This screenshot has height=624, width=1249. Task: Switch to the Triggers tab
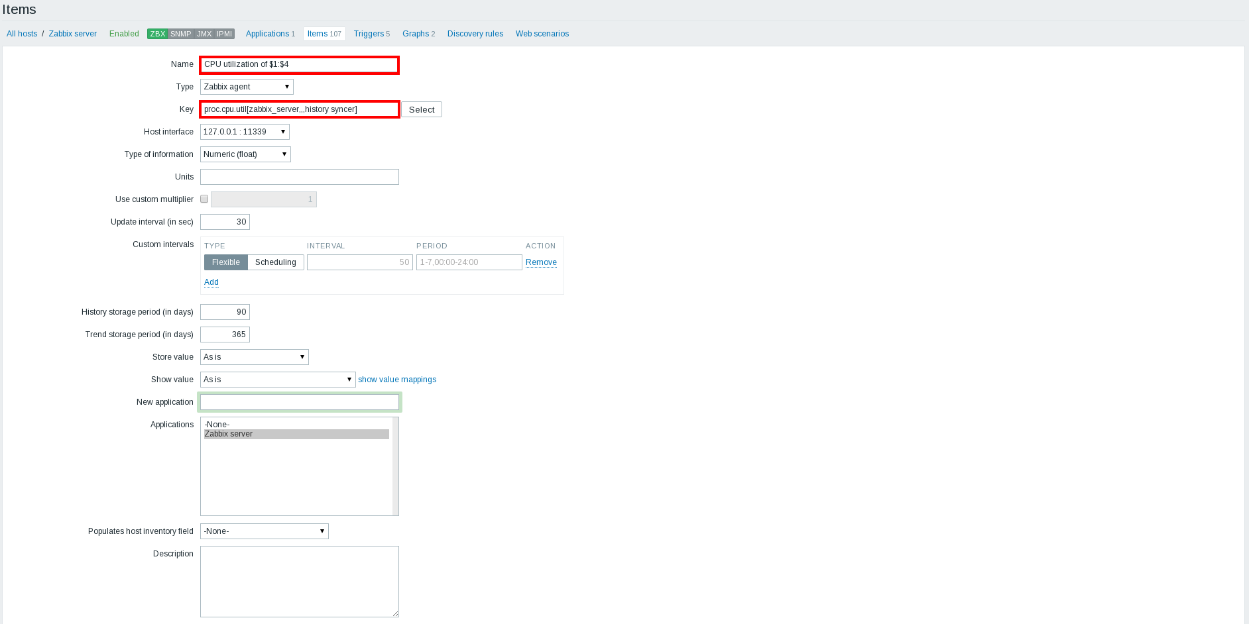(x=368, y=33)
